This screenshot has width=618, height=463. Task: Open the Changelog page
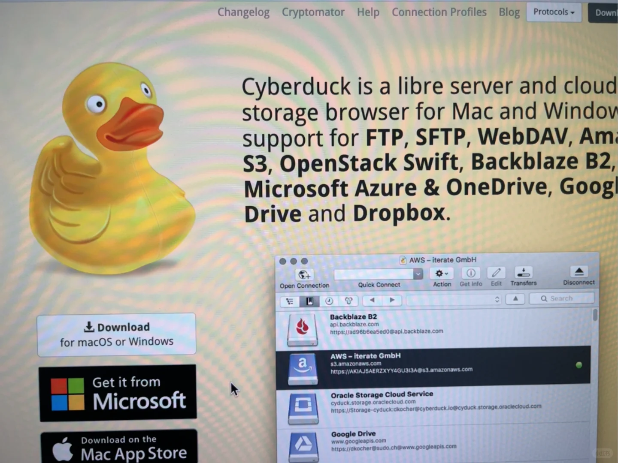[x=243, y=12]
